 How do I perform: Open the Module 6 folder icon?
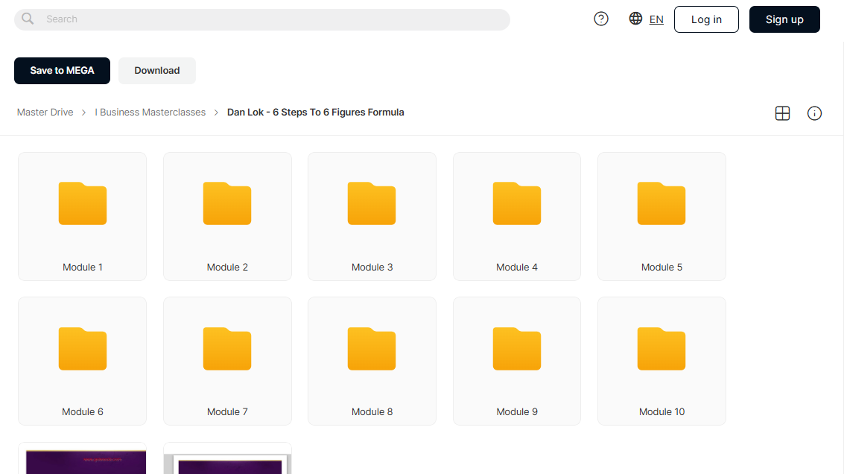pos(83,349)
